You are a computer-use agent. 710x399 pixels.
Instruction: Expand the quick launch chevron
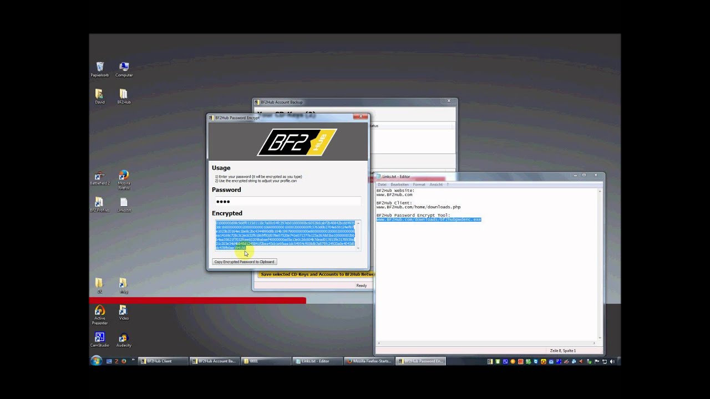(133, 360)
